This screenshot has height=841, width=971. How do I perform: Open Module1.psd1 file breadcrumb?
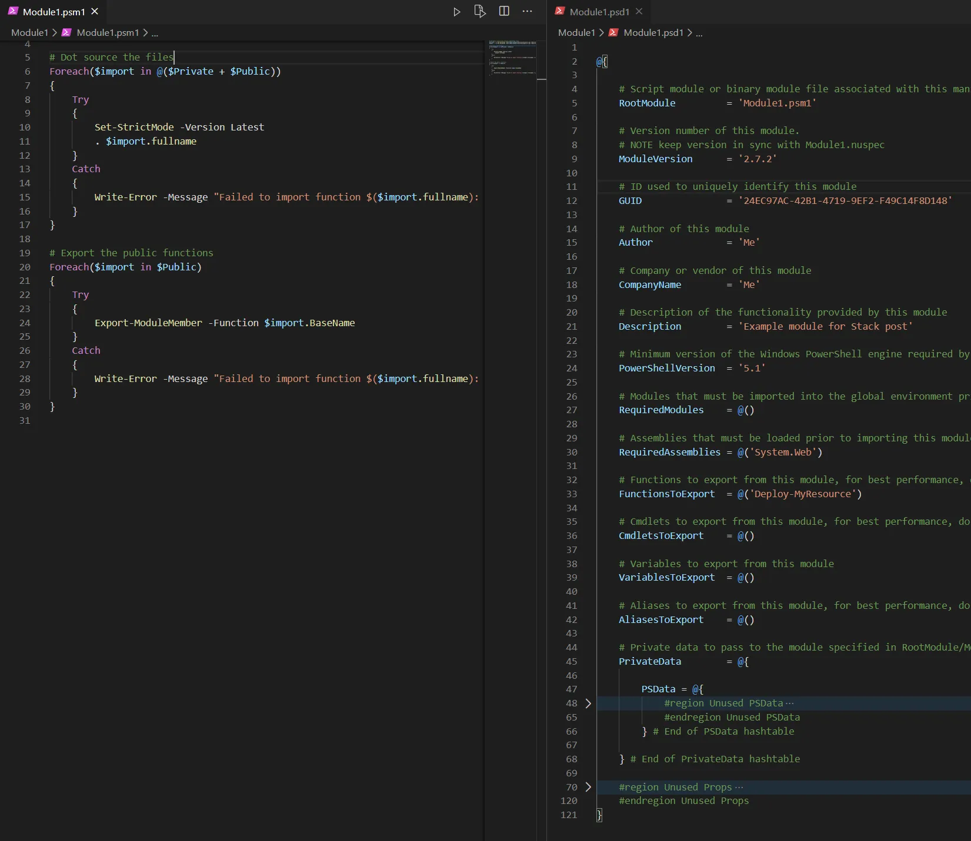coord(653,33)
